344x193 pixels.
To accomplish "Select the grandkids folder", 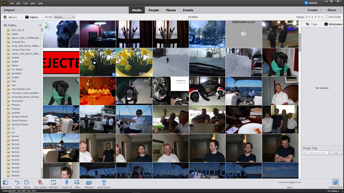I will point(16,73).
